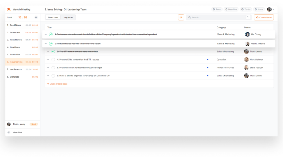The image size is (283, 158).
Task: Uncheck the completed issue 1 checkbox
Action: (51, 35)
